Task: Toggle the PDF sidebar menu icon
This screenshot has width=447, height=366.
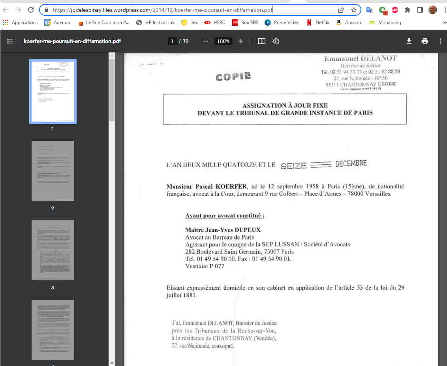Action: click(10, 41)
